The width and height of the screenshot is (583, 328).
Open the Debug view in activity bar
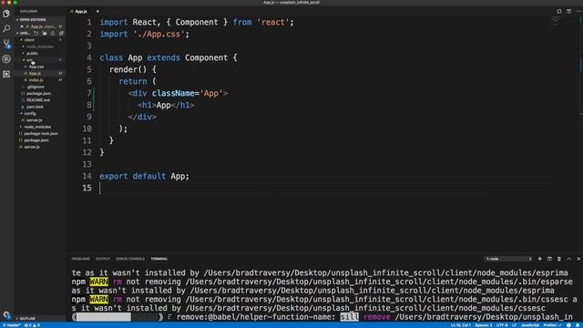tap(6, 58)
